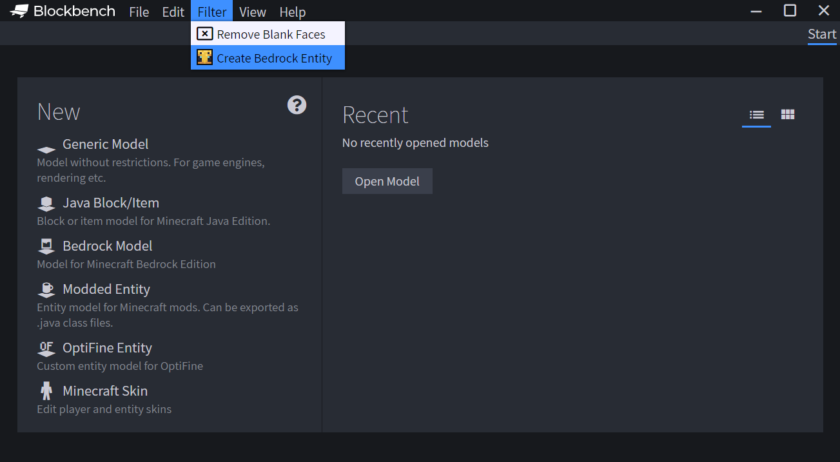Choose Create Bedrock Entity from menu
This screenshot has height=462, width=840.
(268, 57)
